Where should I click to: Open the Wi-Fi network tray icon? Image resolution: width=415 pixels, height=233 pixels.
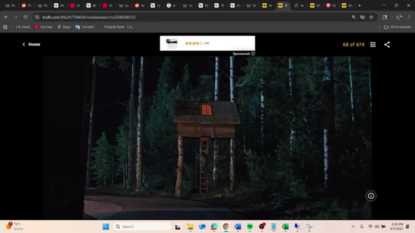(x=370, y=227)
